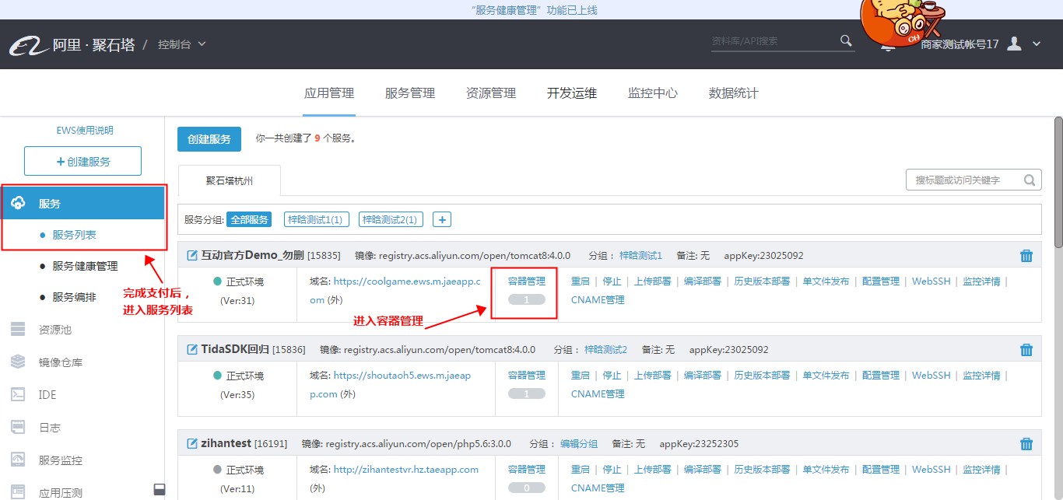Open 服务编排 in sidebar
This screenshot has height=500, width=1063.
(75, 297)
